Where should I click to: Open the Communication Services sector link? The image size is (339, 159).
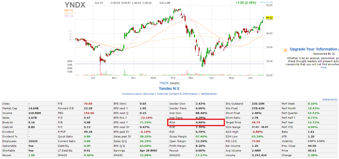[x=138, y=94]
